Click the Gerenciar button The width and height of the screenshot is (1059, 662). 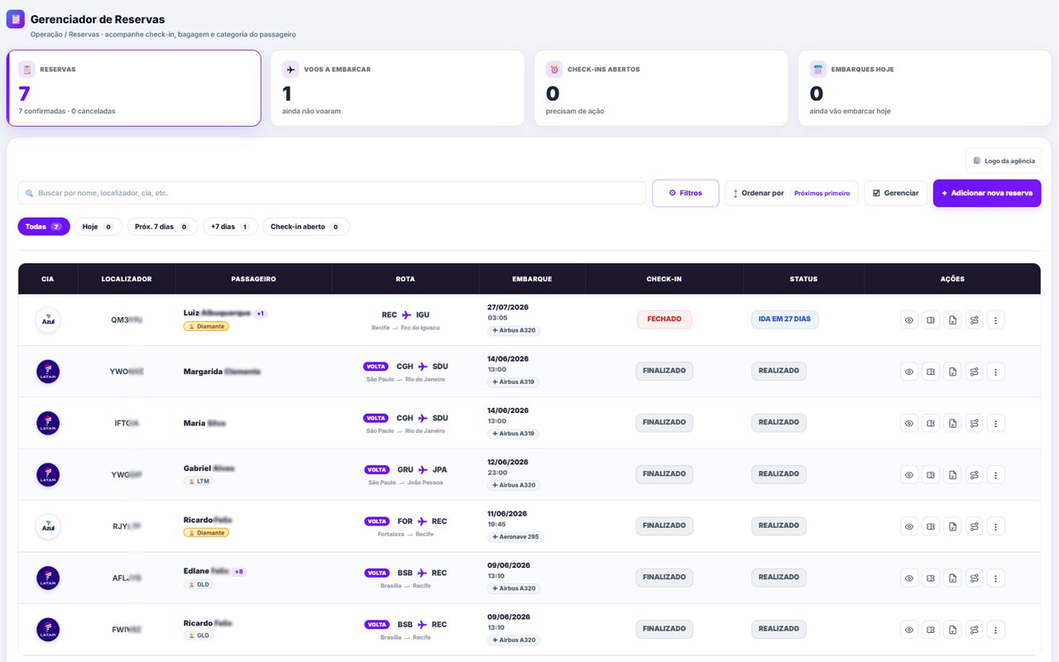pyautogui.click(x=895, y=193)
